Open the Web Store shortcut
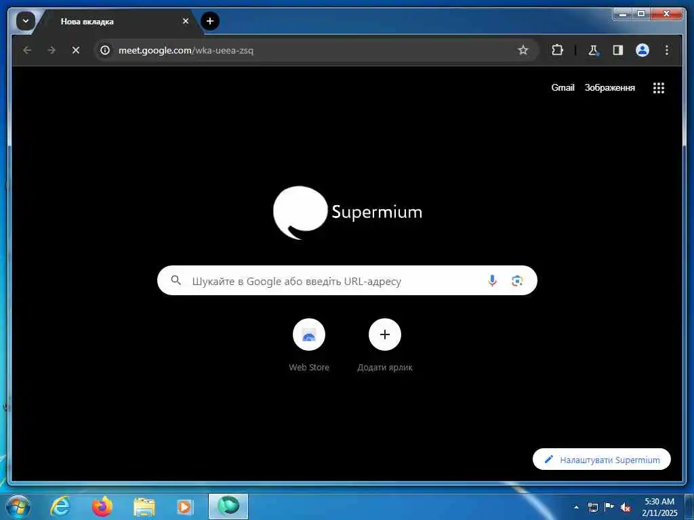This screenshot has width=694, height=520. point(309,345)
